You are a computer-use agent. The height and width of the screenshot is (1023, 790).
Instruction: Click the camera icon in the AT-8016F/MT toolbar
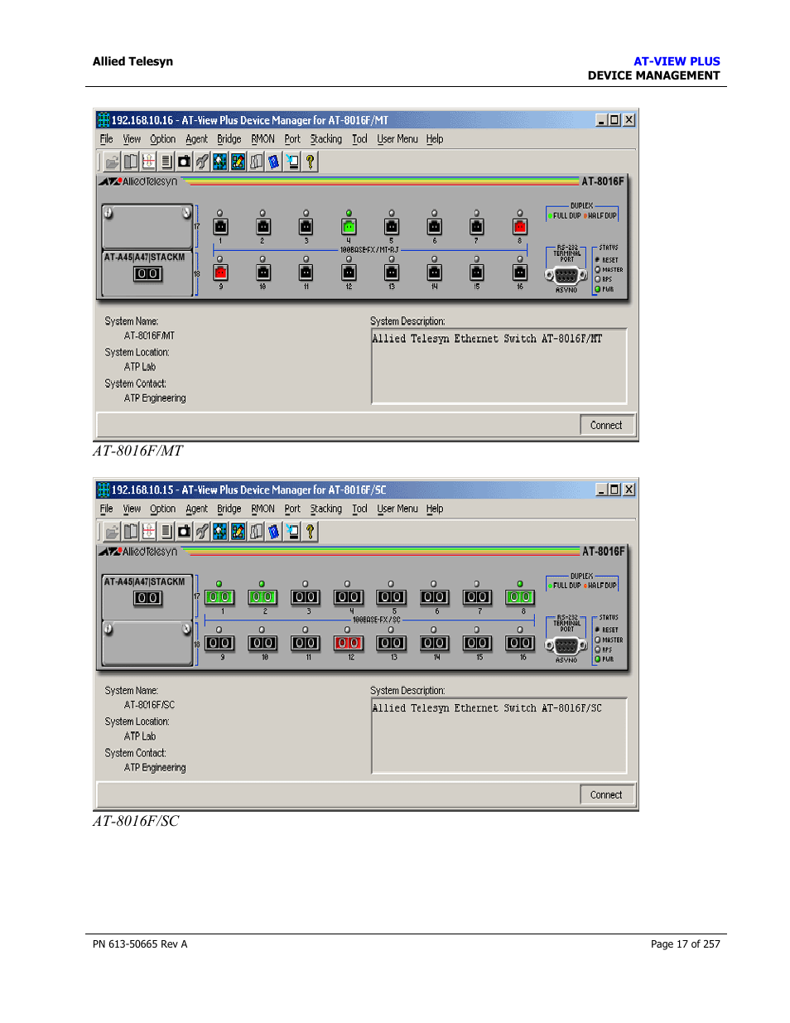coord(184,162)
